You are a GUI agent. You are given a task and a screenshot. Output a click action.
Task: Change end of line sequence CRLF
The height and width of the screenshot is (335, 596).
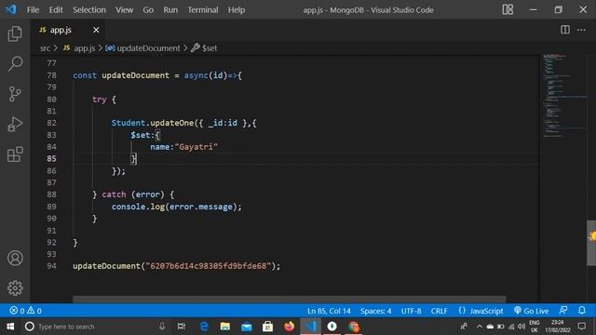click(x=439, y=311)
